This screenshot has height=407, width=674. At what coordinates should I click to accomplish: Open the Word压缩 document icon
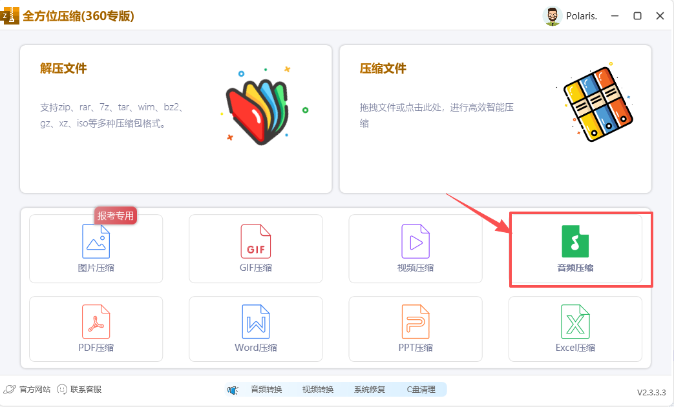click(255, 322)
